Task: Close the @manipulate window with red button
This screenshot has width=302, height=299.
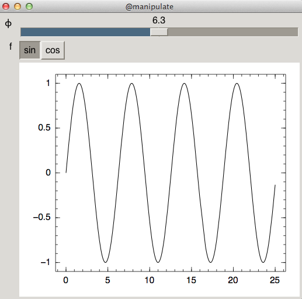Action: click(x=6, y=6)
